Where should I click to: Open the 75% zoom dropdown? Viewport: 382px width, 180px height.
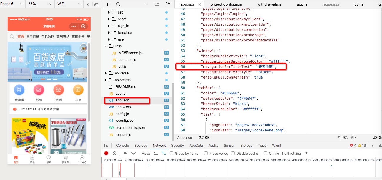click(40, 4)
